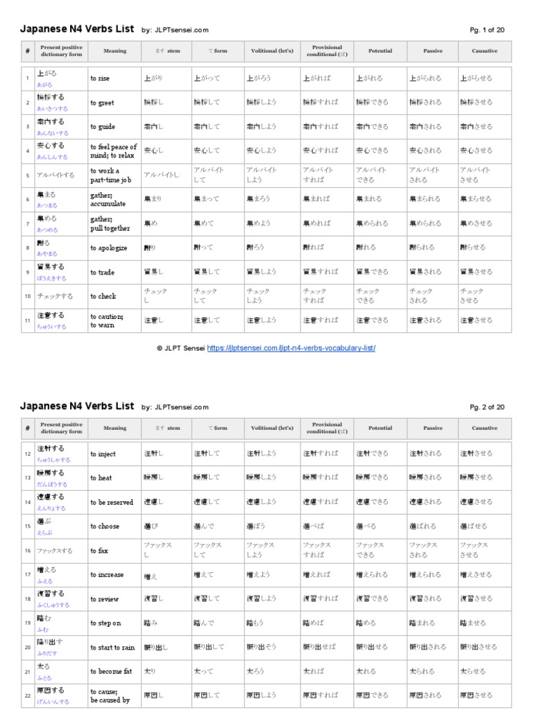The height and width of the screenshot is (710, 533).
Task: Select the blue ふえる reading text
Action: [44, 581]
